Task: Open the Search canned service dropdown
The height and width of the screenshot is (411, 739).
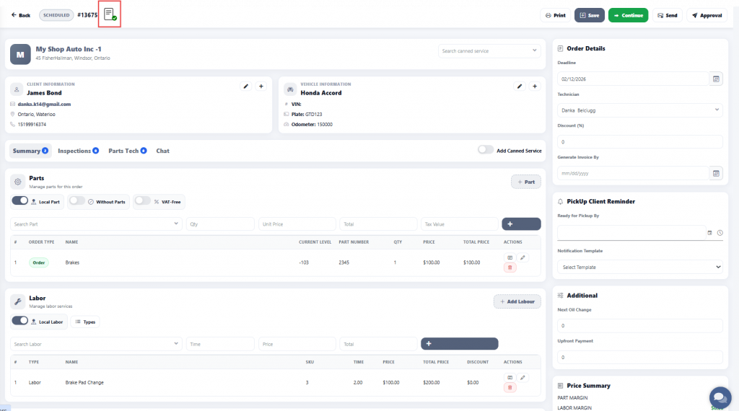Action: (x=489, y=51)
